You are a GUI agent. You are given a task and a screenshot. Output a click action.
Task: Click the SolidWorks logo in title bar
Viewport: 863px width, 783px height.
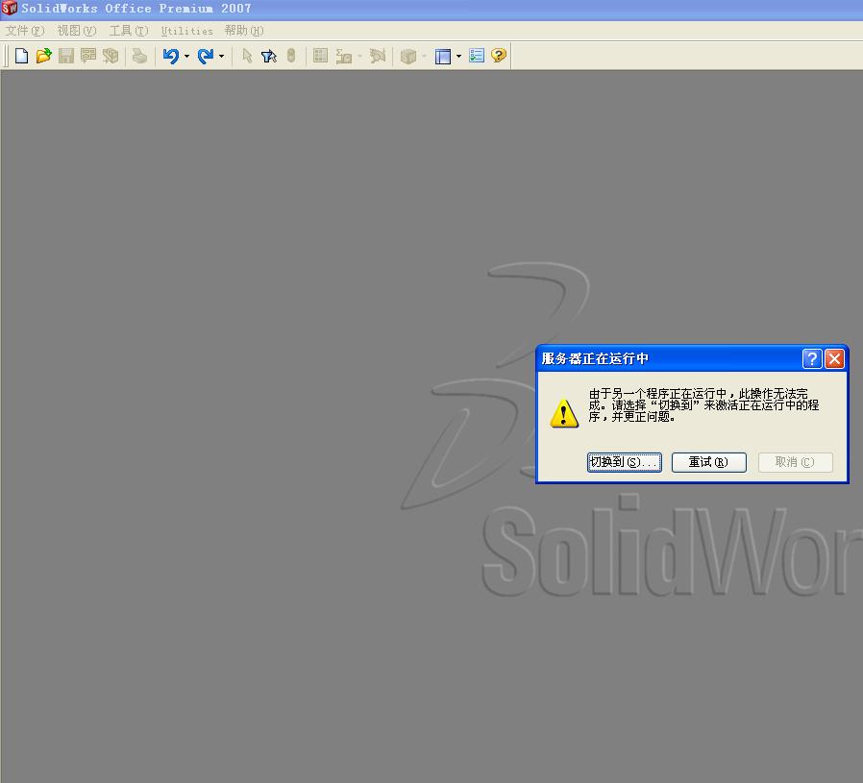point(10,8)
